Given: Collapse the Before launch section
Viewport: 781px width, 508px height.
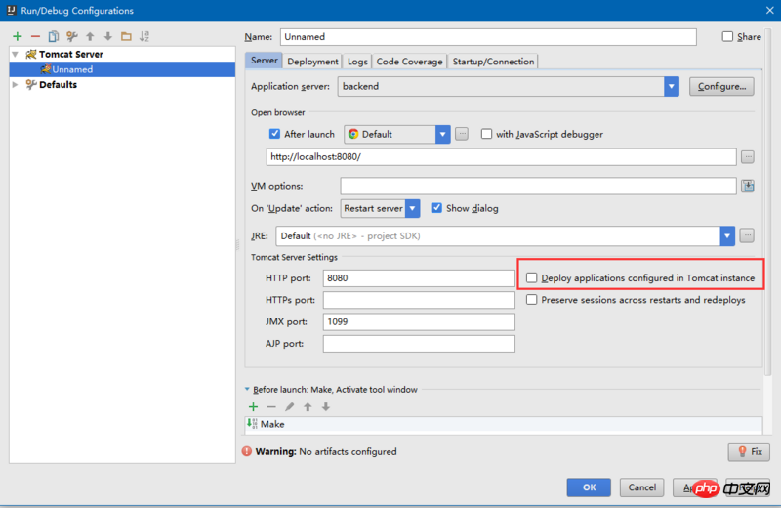Looking at the screenshot, I should 247,389.
